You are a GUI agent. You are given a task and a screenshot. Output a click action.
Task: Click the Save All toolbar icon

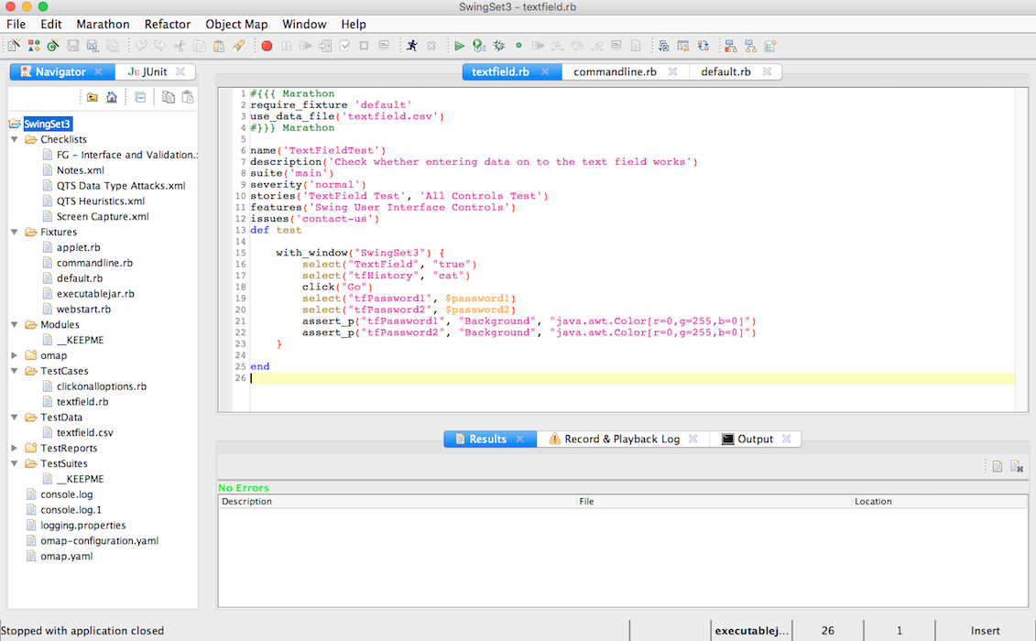pos(115,44)
